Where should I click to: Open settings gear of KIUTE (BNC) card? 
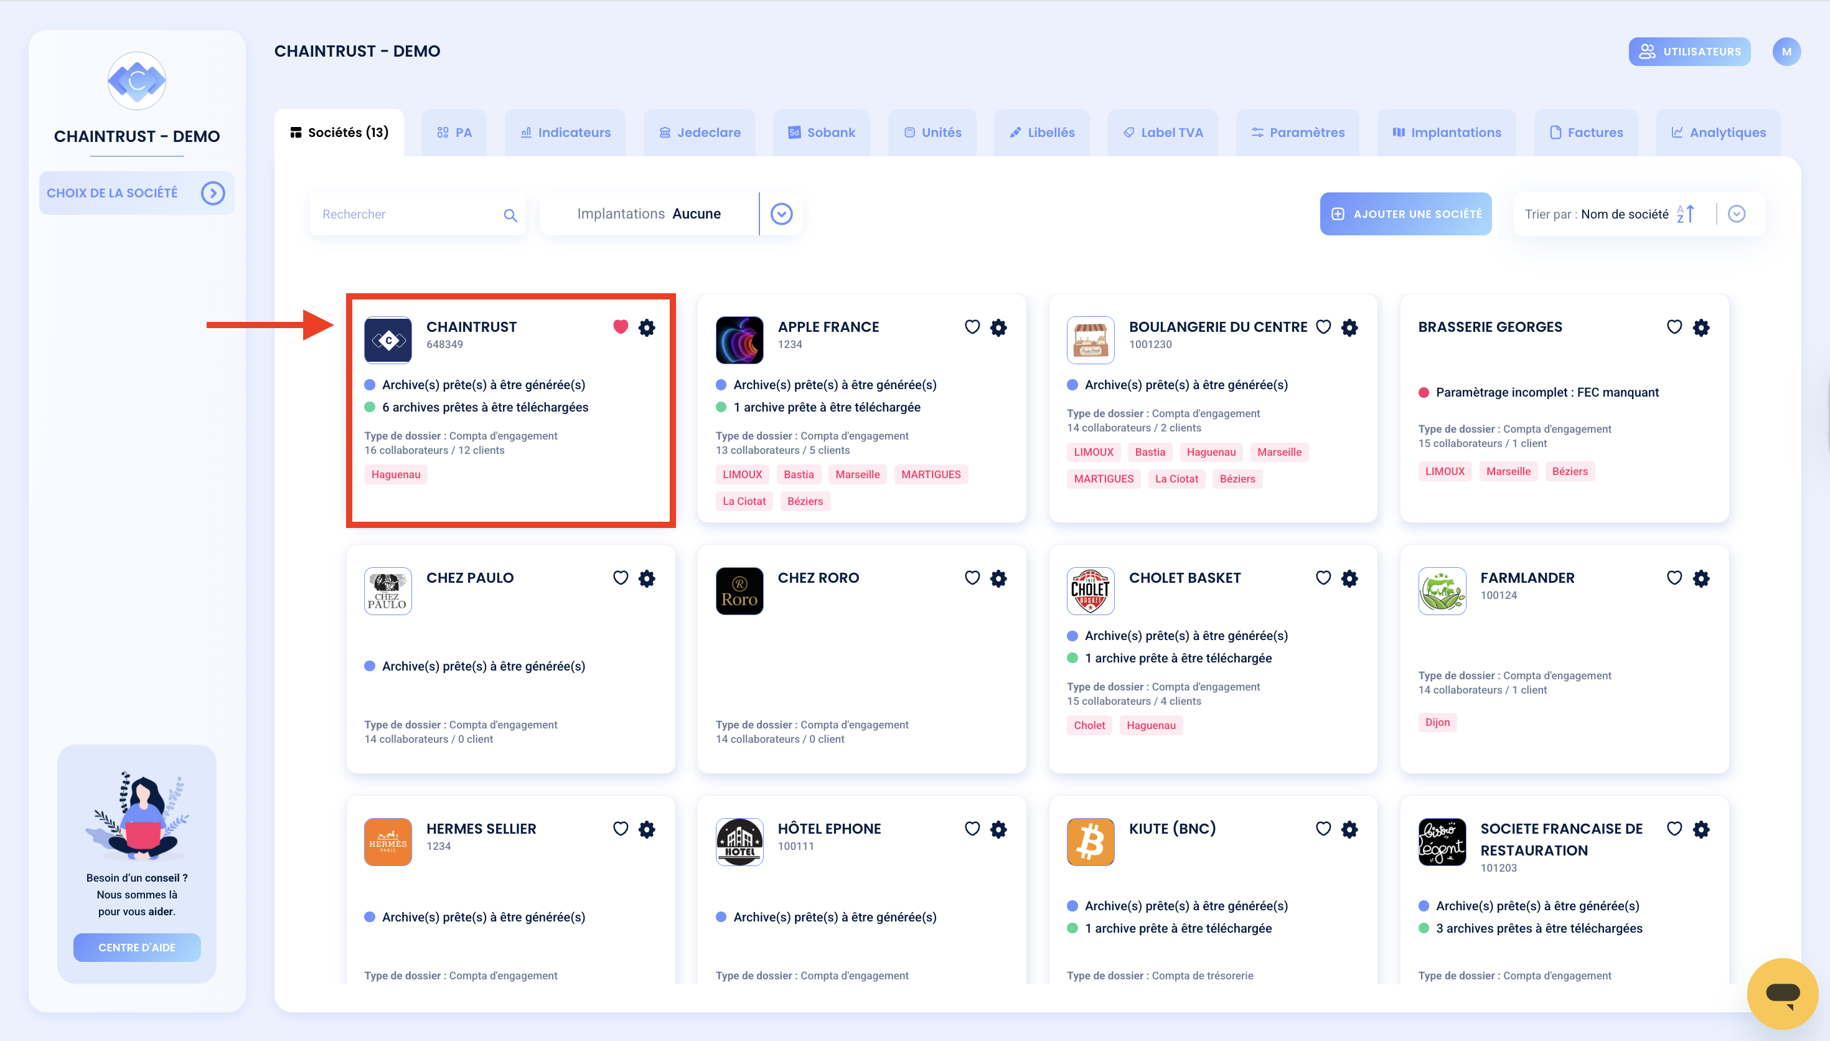pos(1349,829)
